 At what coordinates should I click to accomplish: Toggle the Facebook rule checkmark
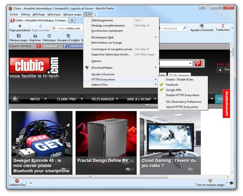click(x=162, y=85)
